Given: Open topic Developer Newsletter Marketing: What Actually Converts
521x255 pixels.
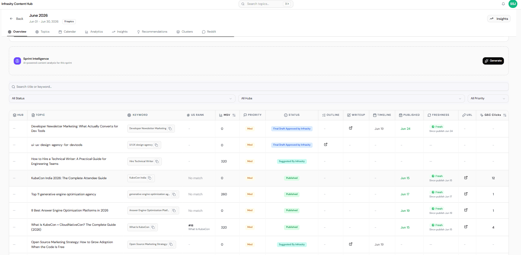Looking at the screenshot, I should click(x=75, y=129).
